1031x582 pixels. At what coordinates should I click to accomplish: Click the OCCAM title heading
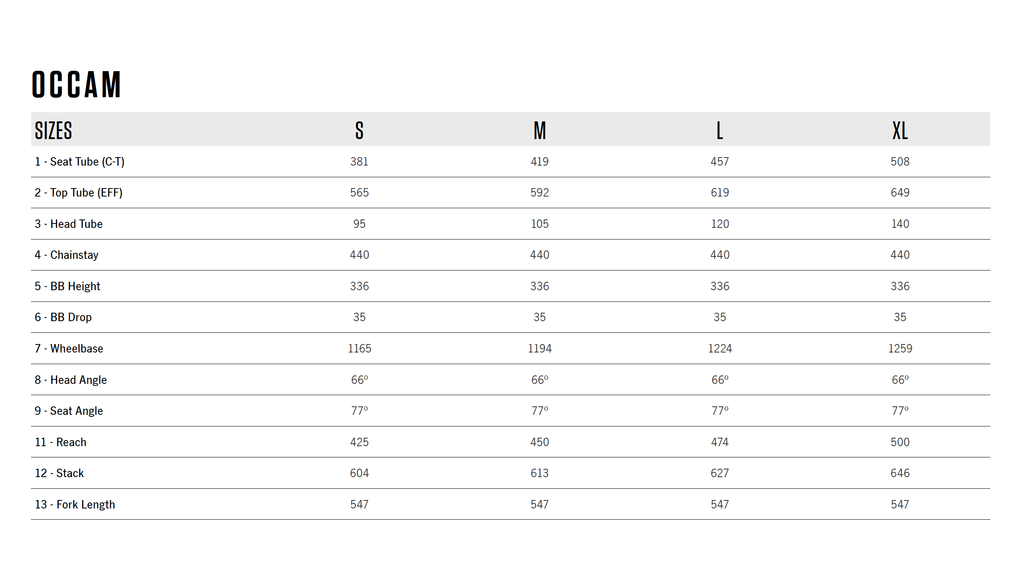pyautogui.click(x=76, y=84)
